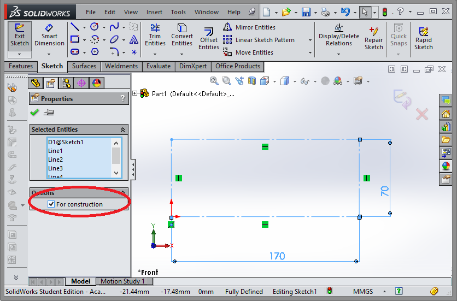Collapse the Selected Entities section
Screen dimensions: 457x301
click(122, 129)
